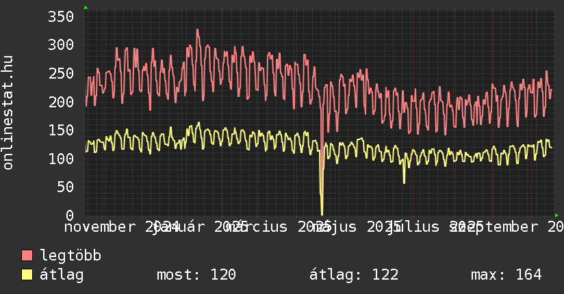
Task: Click the green arrow atop the y-axis
Action: (x=86, y=8)
